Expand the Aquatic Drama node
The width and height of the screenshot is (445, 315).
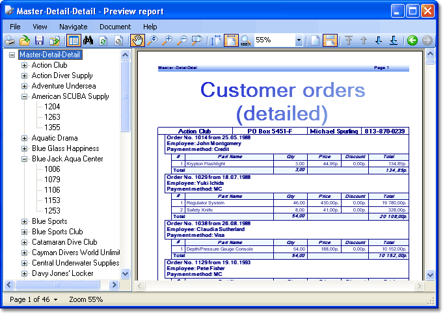(25, 138)
